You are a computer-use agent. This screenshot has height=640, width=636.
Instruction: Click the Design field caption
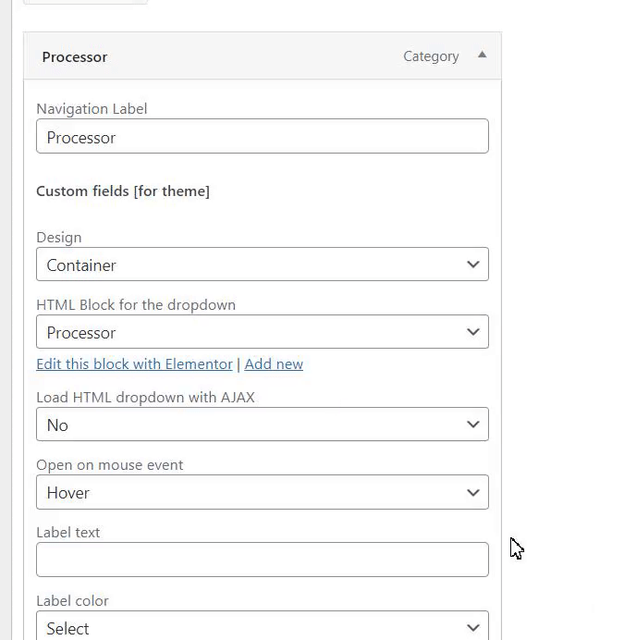pyautogui.click(x=59, y=237)
